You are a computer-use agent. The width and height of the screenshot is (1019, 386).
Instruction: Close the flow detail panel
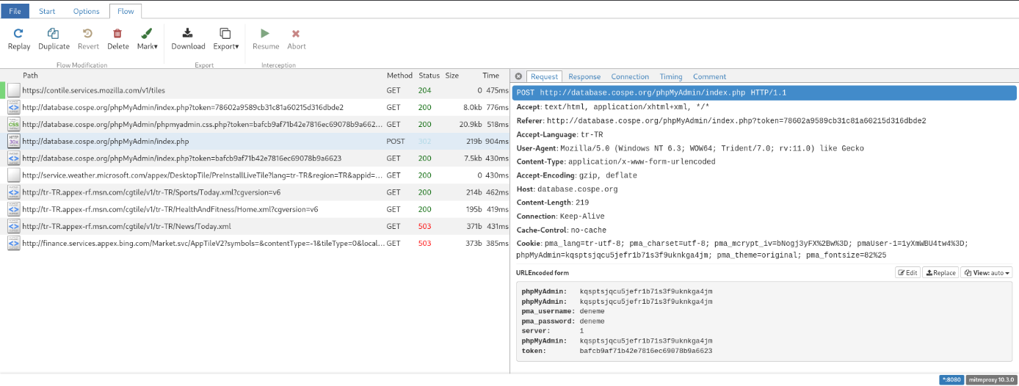coord(518,76)
